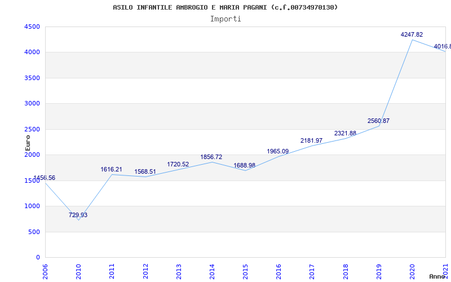This screenshot has width=451, height=282.
Task: Click the partially visible 4016.8 label
Action: [443, 46]
